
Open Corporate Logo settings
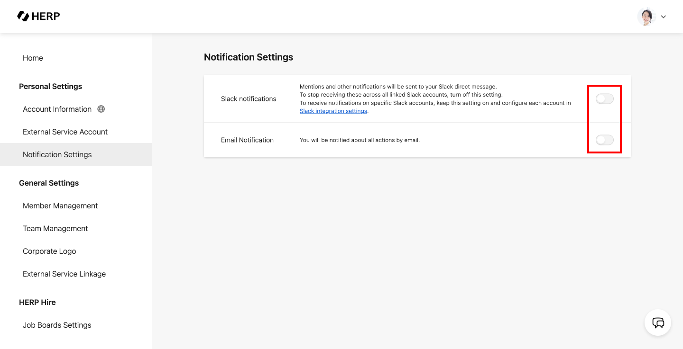point(49,251)
